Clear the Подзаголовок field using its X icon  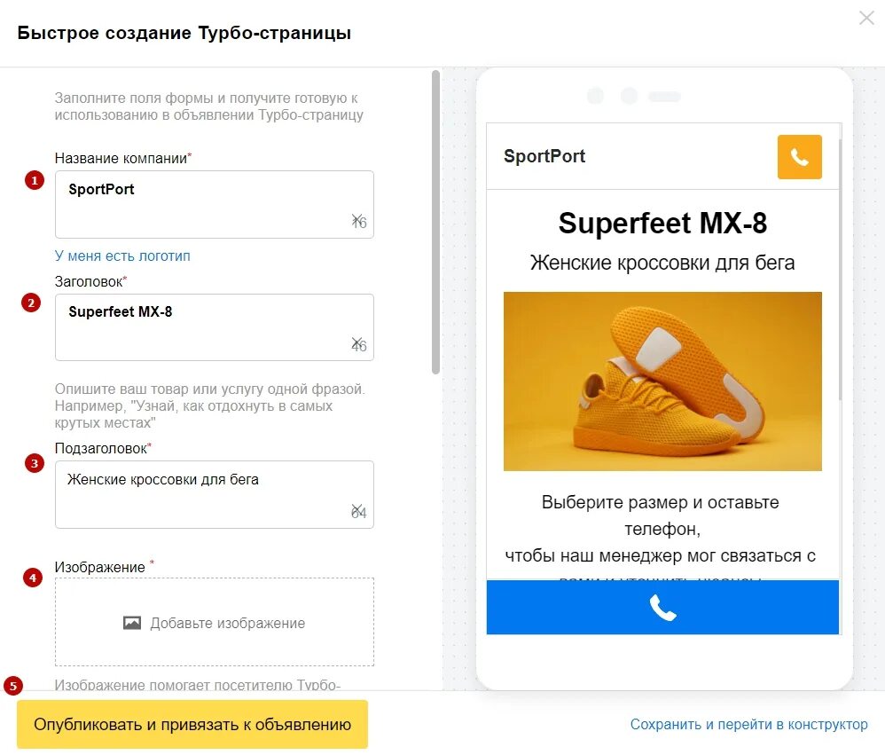coord(356,509)
